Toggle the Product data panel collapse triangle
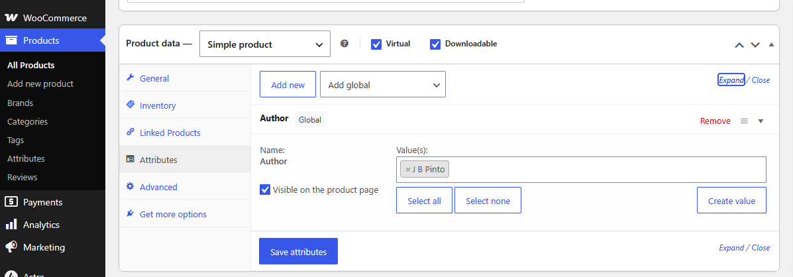This screenshot has width=793, height=277. 771,44
